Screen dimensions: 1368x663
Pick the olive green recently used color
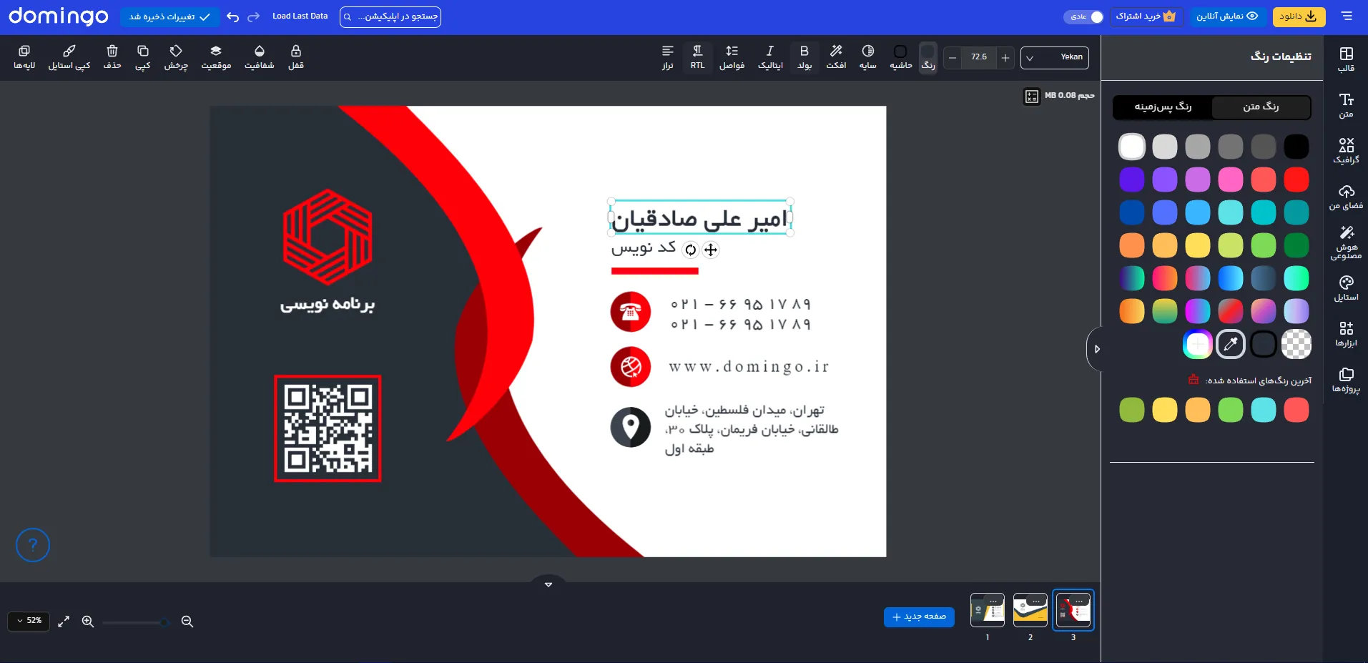click(1132, 410)
